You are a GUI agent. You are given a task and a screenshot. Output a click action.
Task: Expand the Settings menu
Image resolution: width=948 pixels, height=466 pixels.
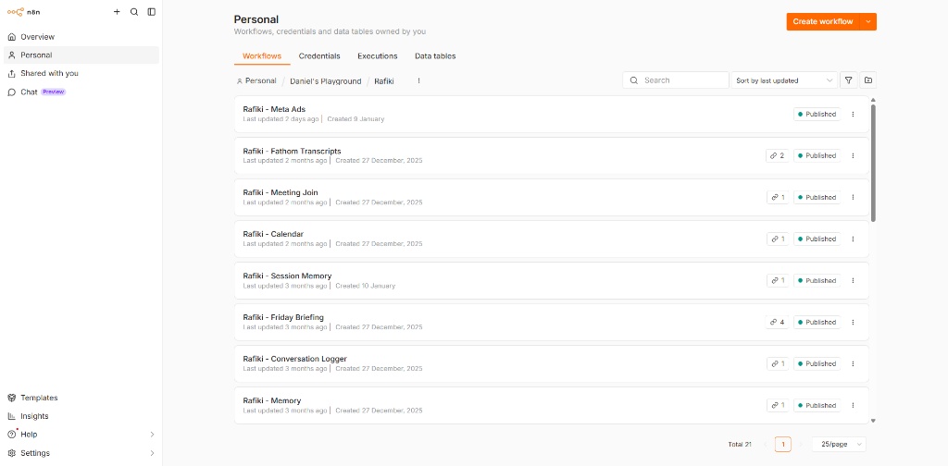[81, 453]
